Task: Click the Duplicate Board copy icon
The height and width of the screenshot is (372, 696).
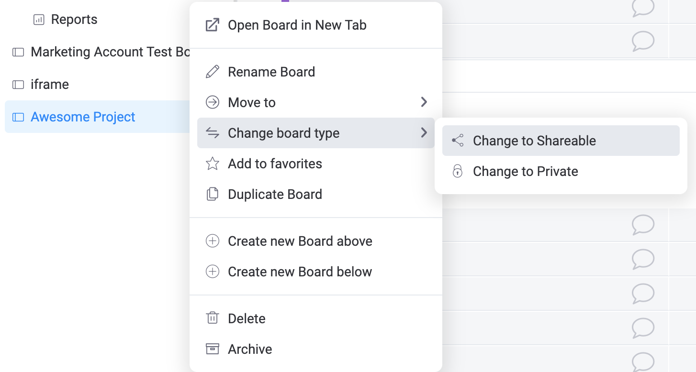Action: pos(212,194)
